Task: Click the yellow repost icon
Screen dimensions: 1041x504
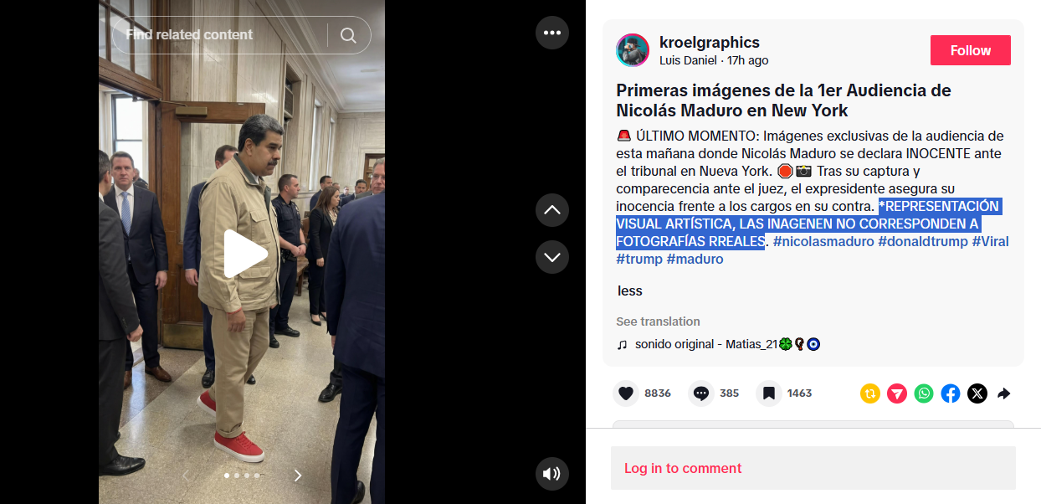Action: (x=870, y=393)
